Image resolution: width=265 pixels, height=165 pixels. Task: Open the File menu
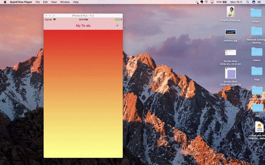[x=38, y=2]
